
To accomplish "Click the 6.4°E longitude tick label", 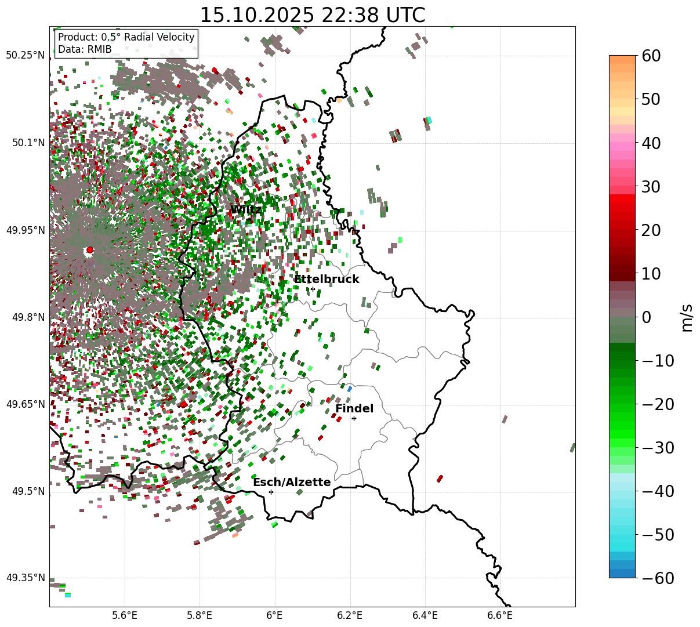I will click(425, 615).
